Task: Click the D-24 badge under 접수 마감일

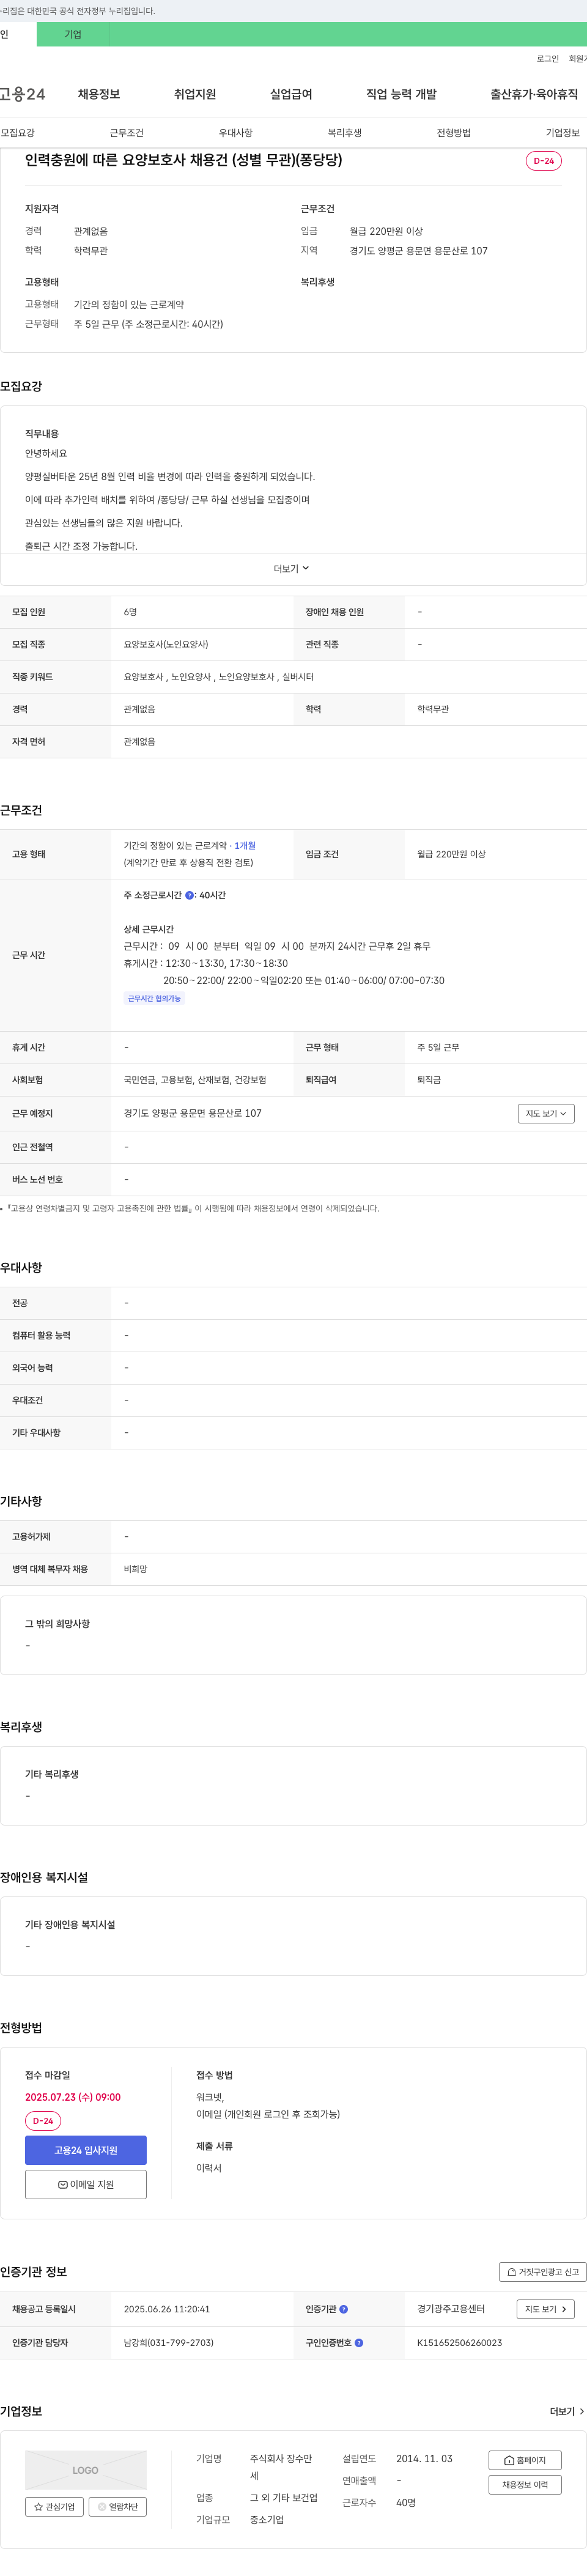Action: [43, 2120]
